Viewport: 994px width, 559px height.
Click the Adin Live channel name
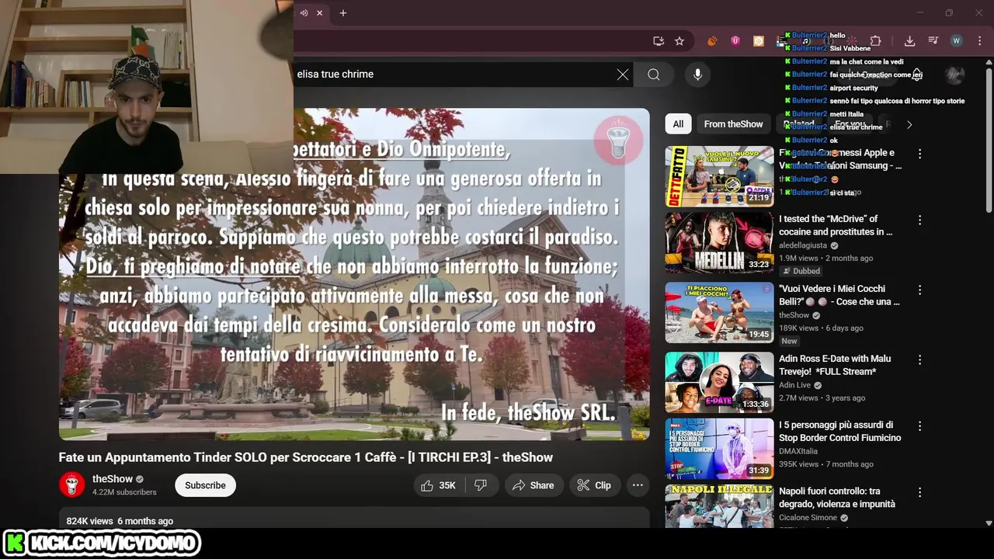tap(794, 385)
